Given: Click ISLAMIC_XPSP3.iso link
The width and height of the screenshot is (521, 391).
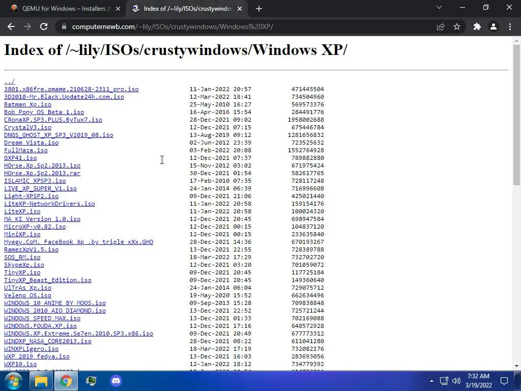Looking at the screenshot, I should (x=35, y=181).
